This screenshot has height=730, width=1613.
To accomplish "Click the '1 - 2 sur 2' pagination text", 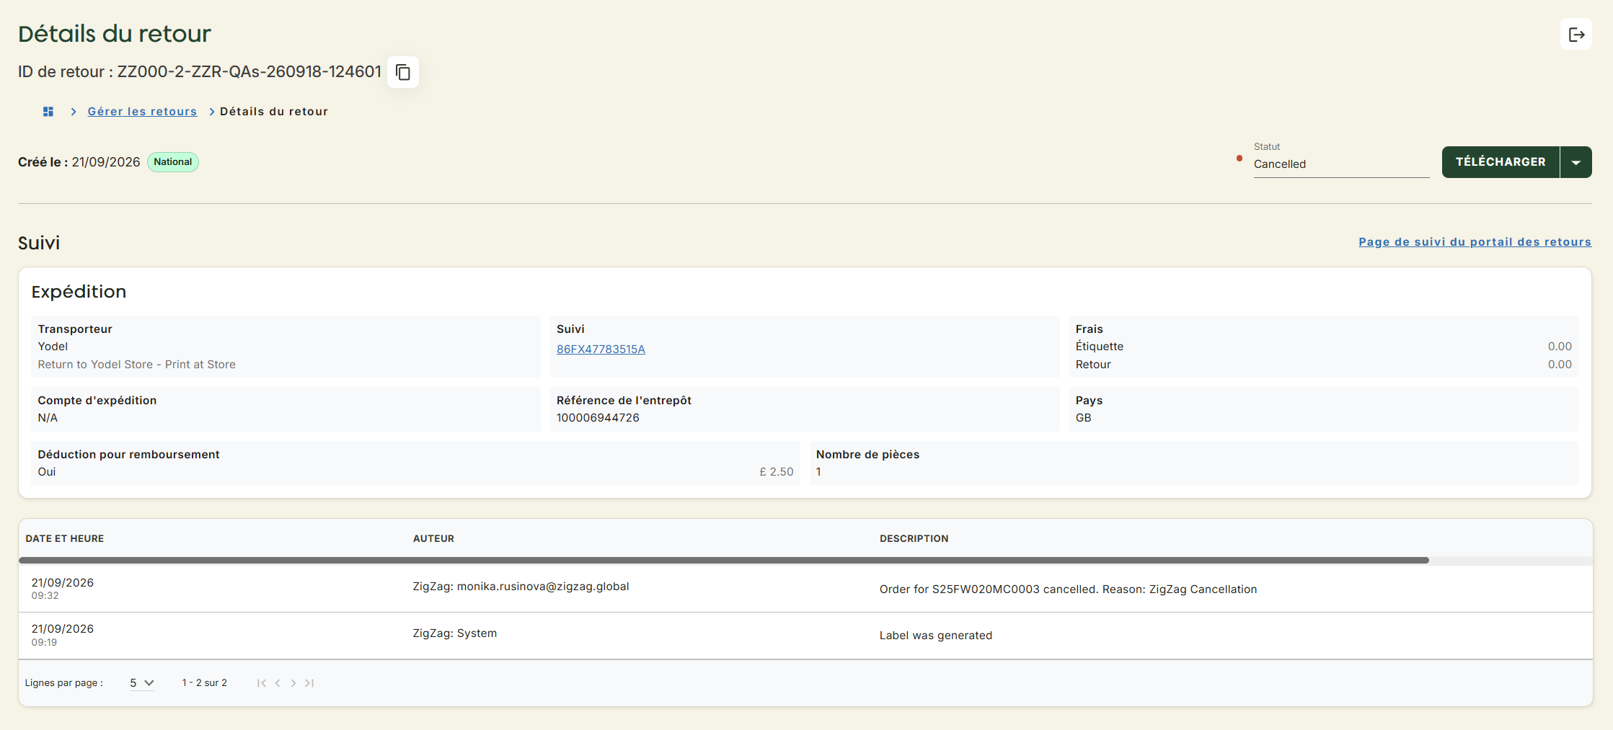I will point(205,683).
